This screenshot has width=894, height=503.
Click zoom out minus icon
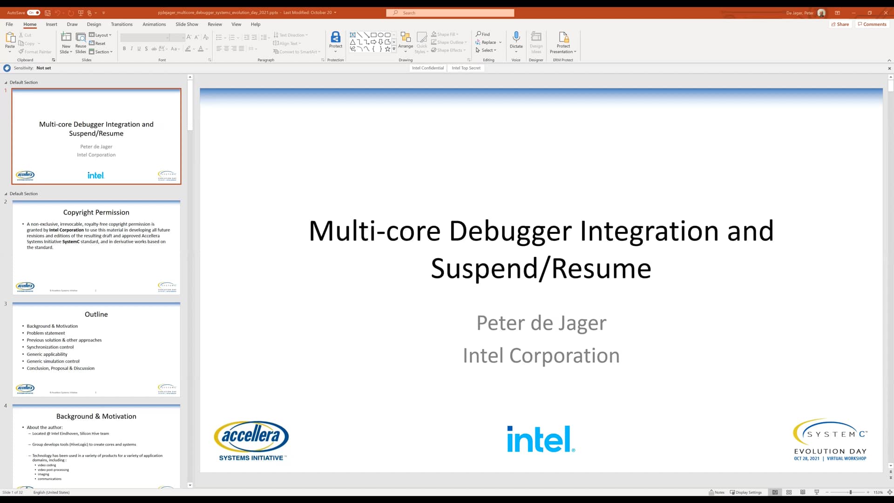[x=827, y=492]
